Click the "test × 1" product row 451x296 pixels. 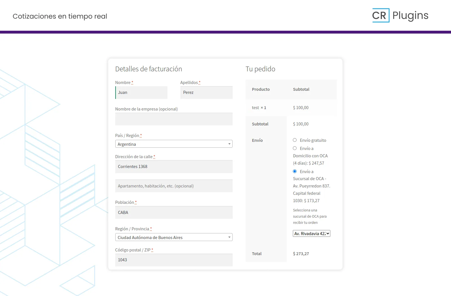(259, 108)
